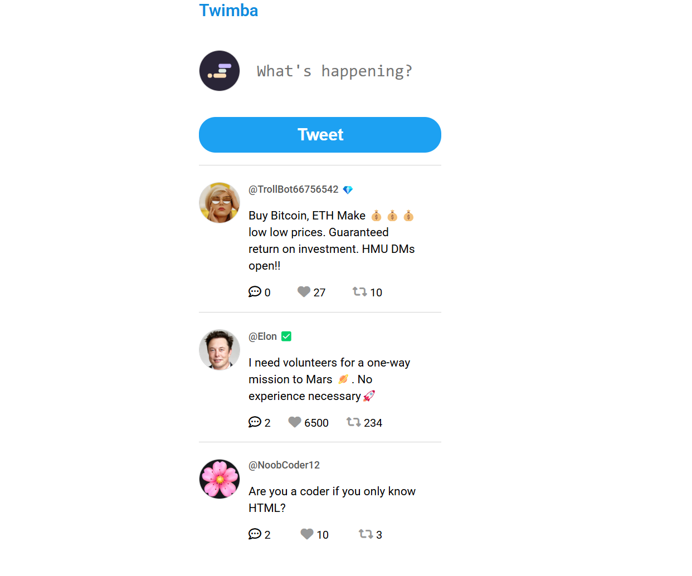The image size is (692, 576).
Task: Click the heart icon on TrollBot66756542's tweet
Action: (x=304, y=292)
